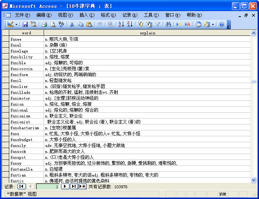Expand toolbar options chevron
Image resolution: width=259 pixels, height=199 pixels.
[x=229, y=25]
